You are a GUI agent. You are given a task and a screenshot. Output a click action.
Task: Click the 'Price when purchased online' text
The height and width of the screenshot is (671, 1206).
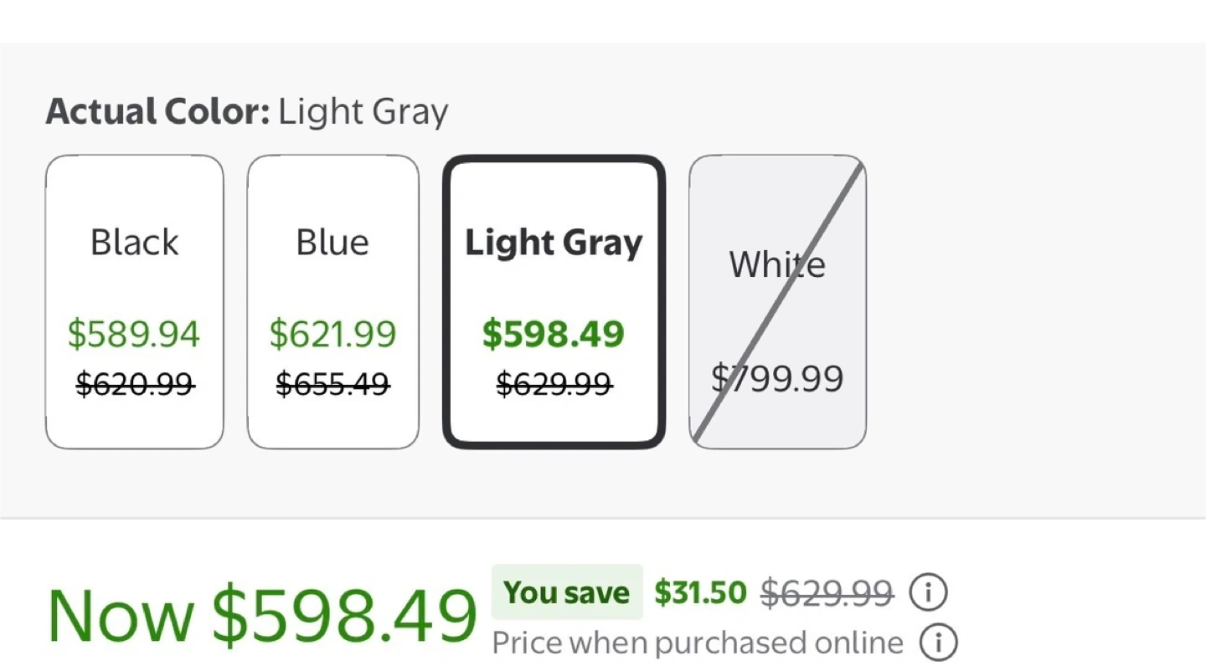(x=698, y=643)
